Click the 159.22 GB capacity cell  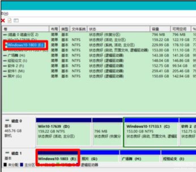click(160, 40)
